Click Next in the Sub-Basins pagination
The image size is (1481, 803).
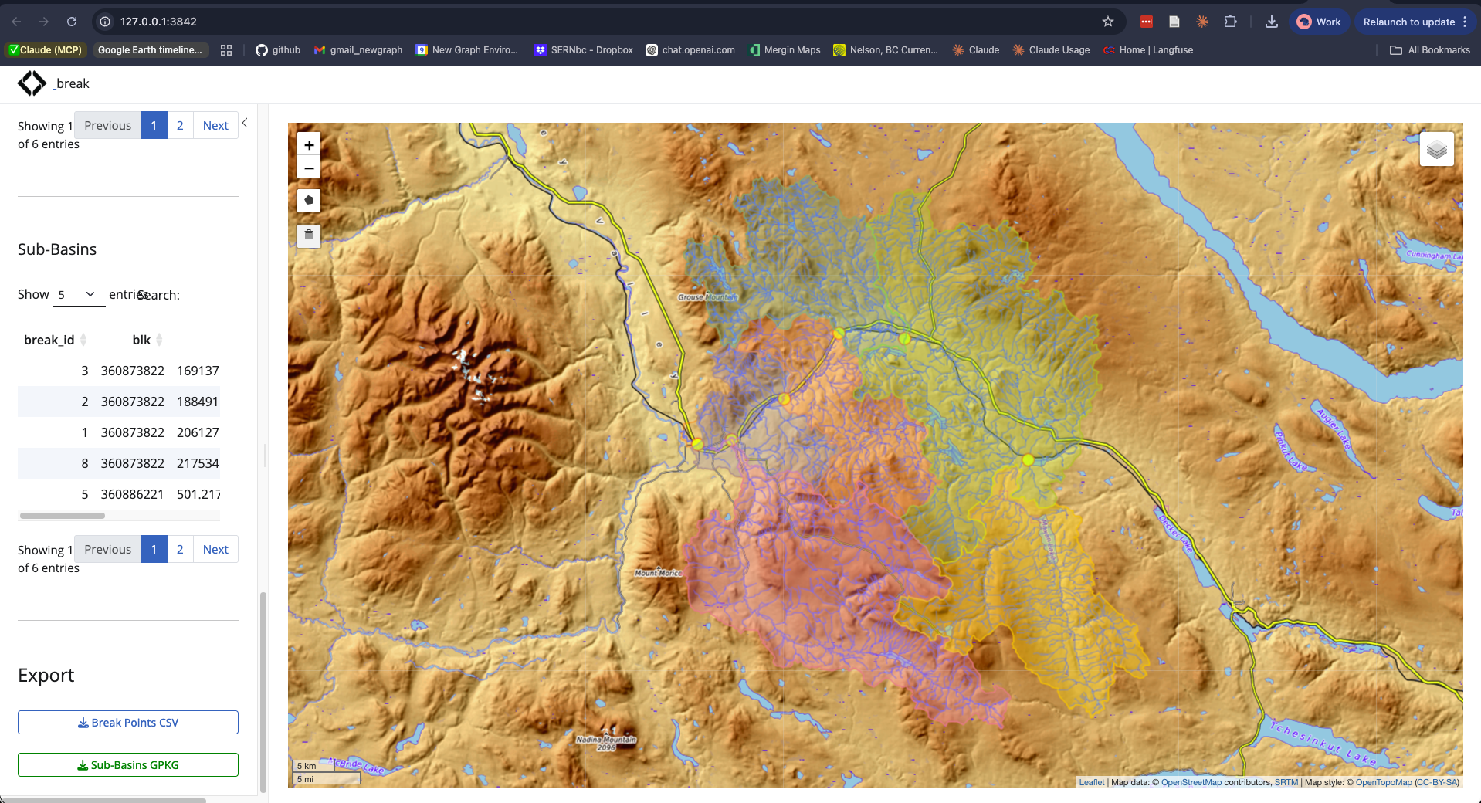[215, 549]
